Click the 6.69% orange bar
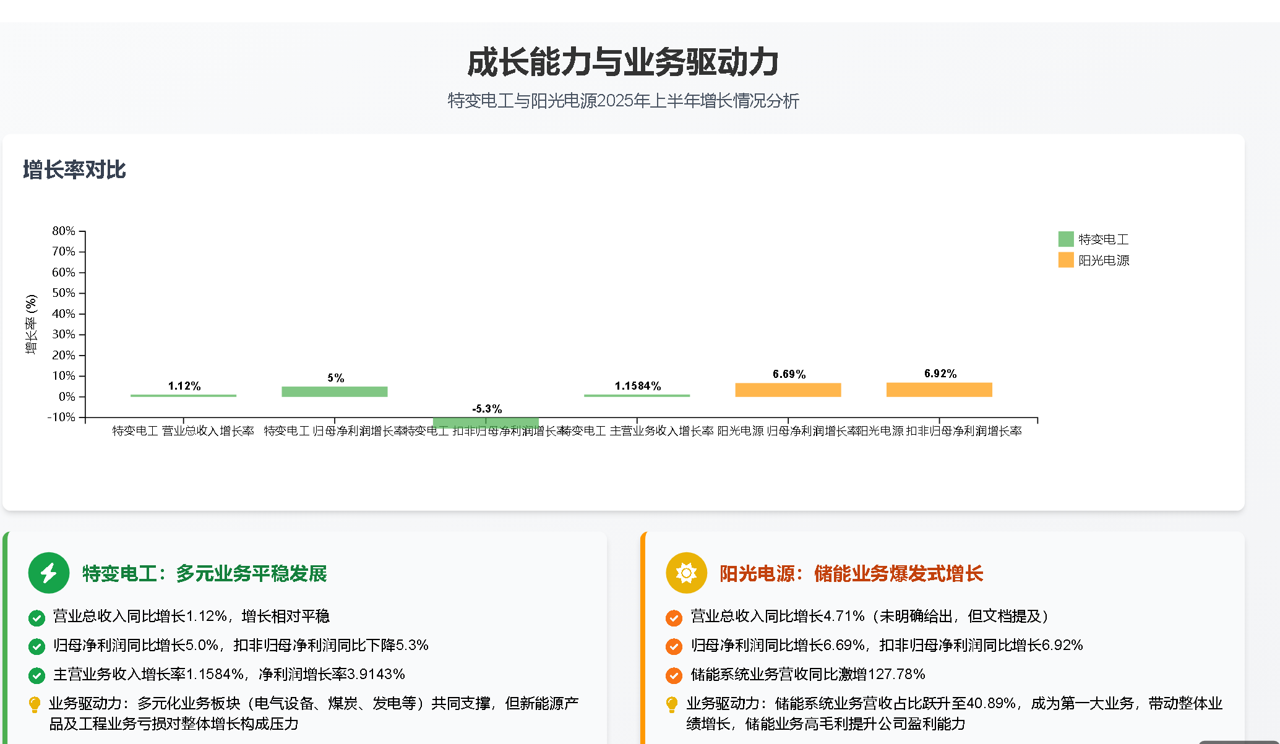Screen dimensions: 1280x744 pos(788,390)
